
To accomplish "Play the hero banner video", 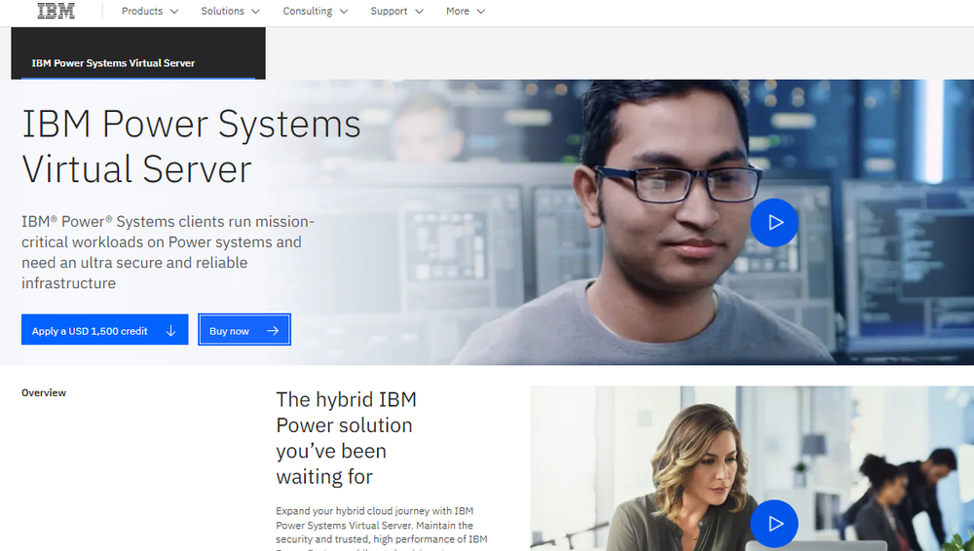I will [x=774, y=222].
